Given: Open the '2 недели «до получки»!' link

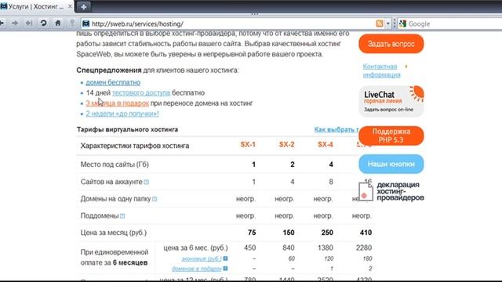Looking at the screenshot, I should coord(122,114).
